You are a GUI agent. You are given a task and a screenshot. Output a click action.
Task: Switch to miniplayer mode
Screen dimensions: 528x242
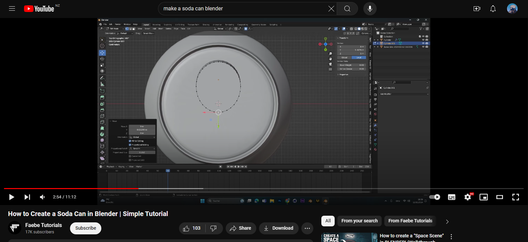coord(484,197)
